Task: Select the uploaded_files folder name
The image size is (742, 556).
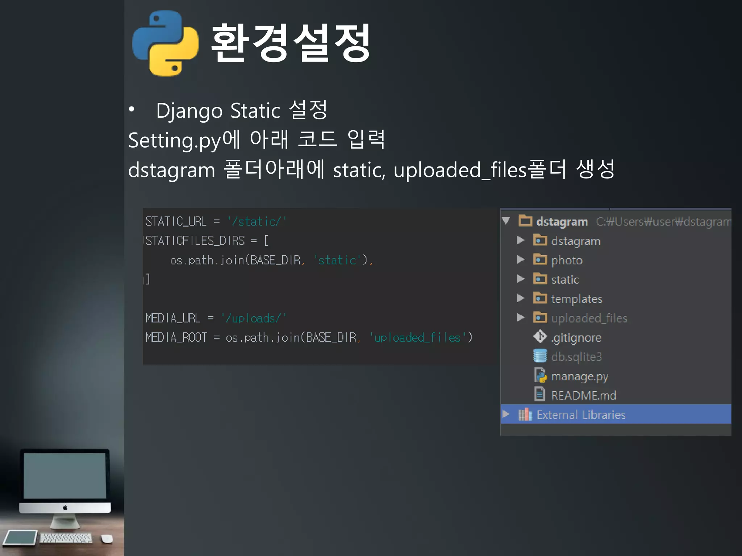Action: (589, 319)
